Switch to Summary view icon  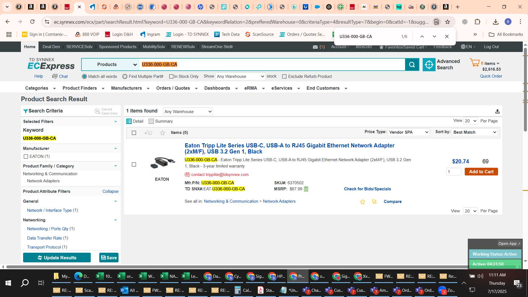tap(151, 121)
